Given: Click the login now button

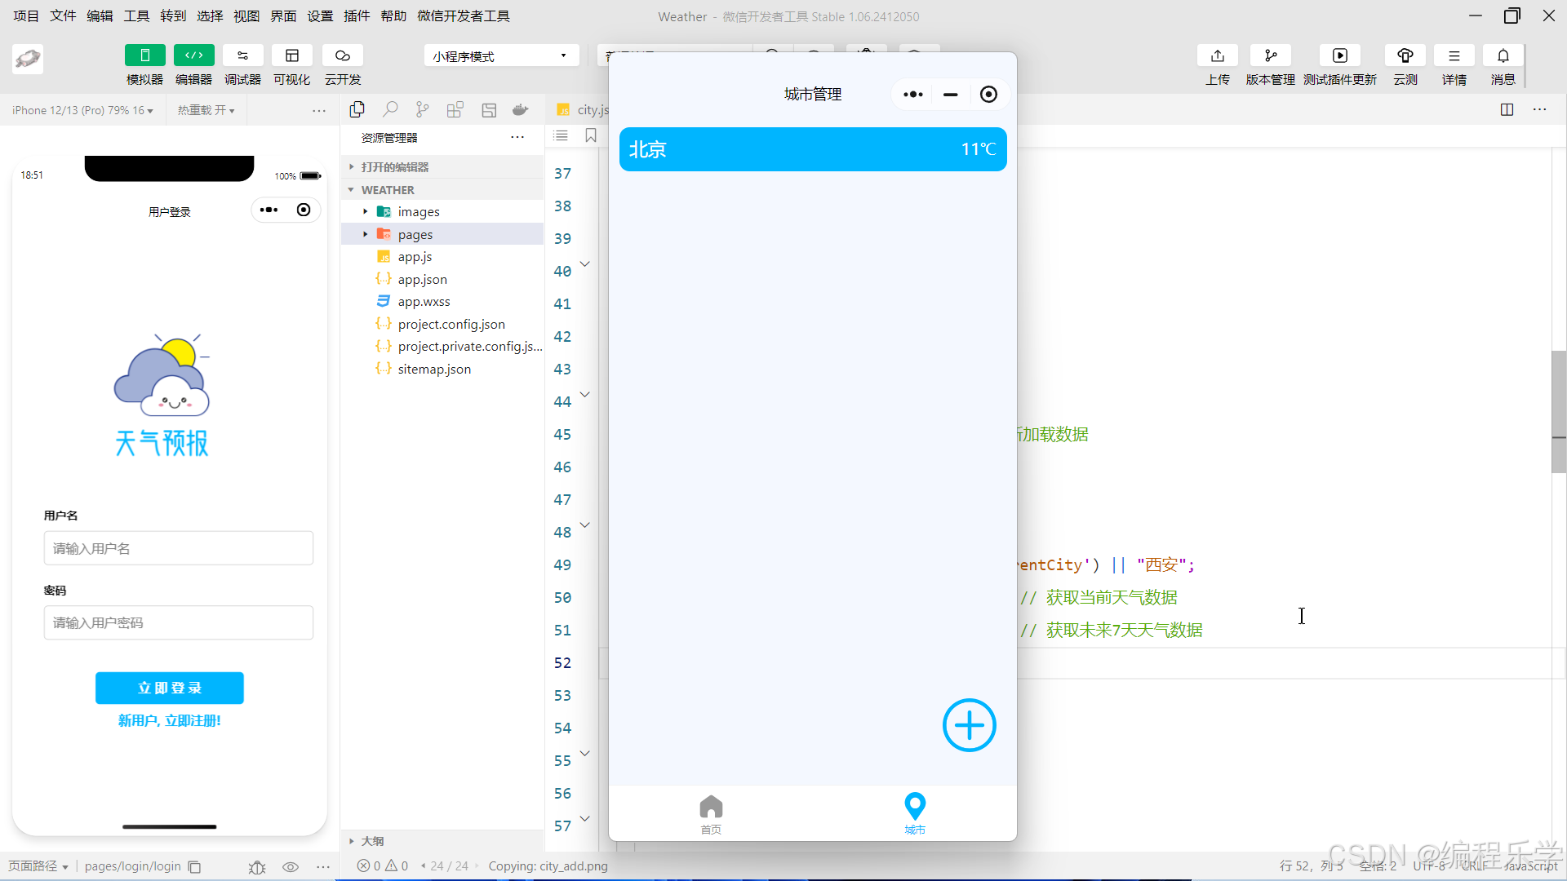Looking at the screenshot, I should pyautogui.click(x=169, y=688).
